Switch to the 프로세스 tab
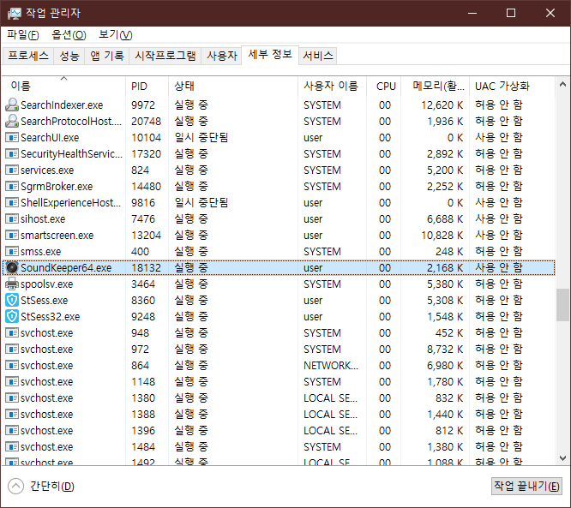This screenshot has width=571, height=508. (28, 56)
